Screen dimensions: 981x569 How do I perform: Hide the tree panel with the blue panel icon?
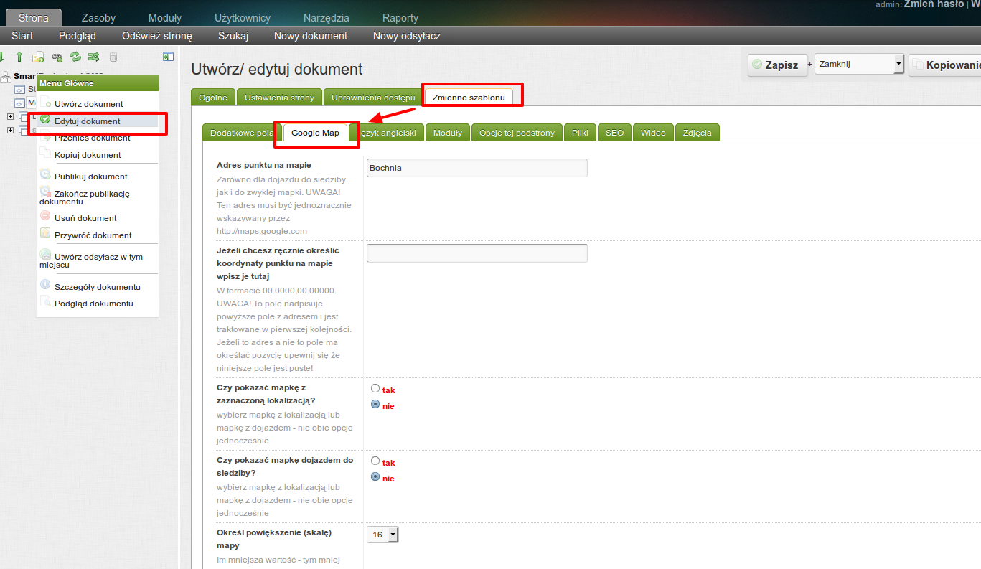point(169,57)
